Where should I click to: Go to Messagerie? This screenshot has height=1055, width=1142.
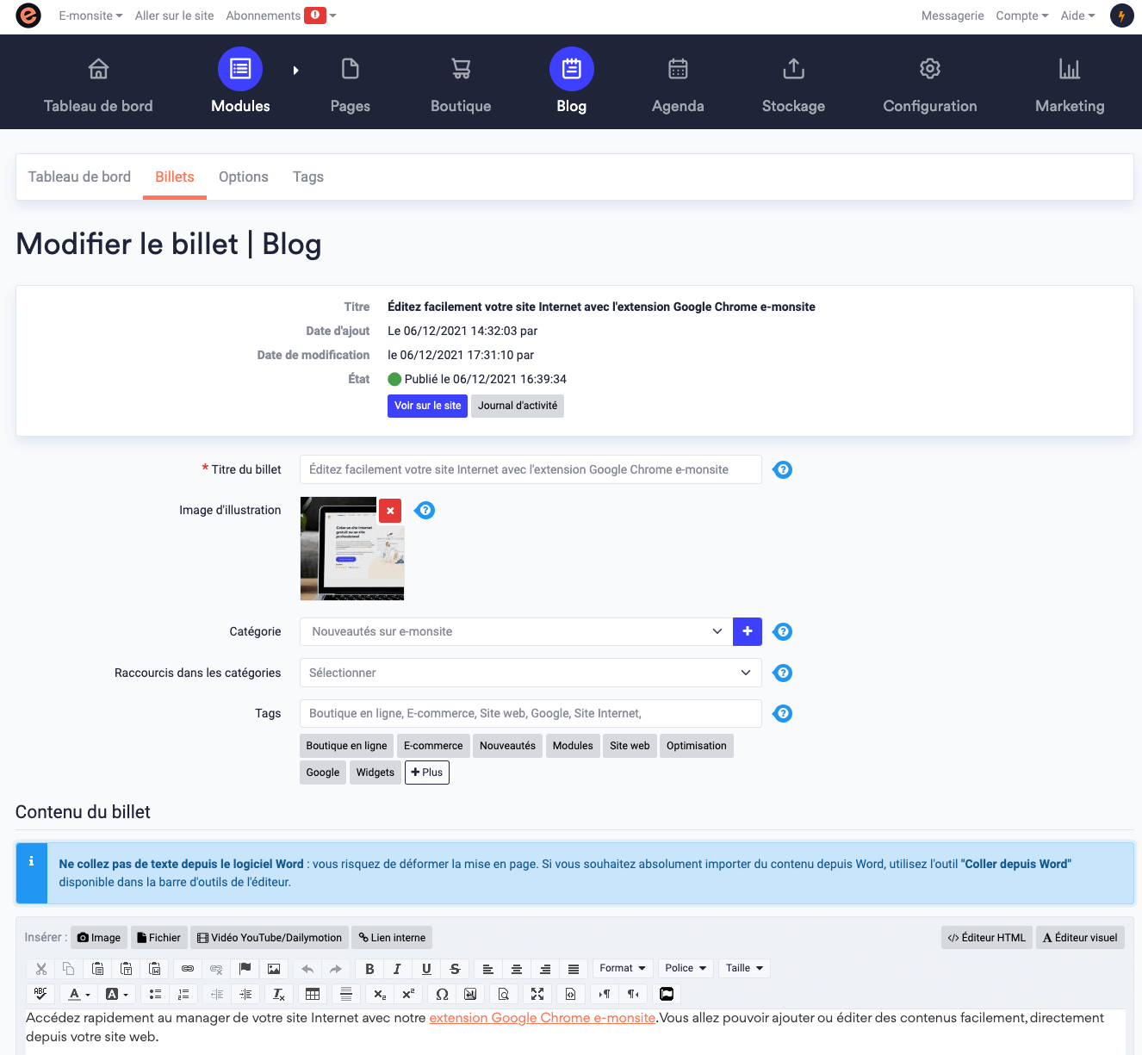tap(953, 16)
